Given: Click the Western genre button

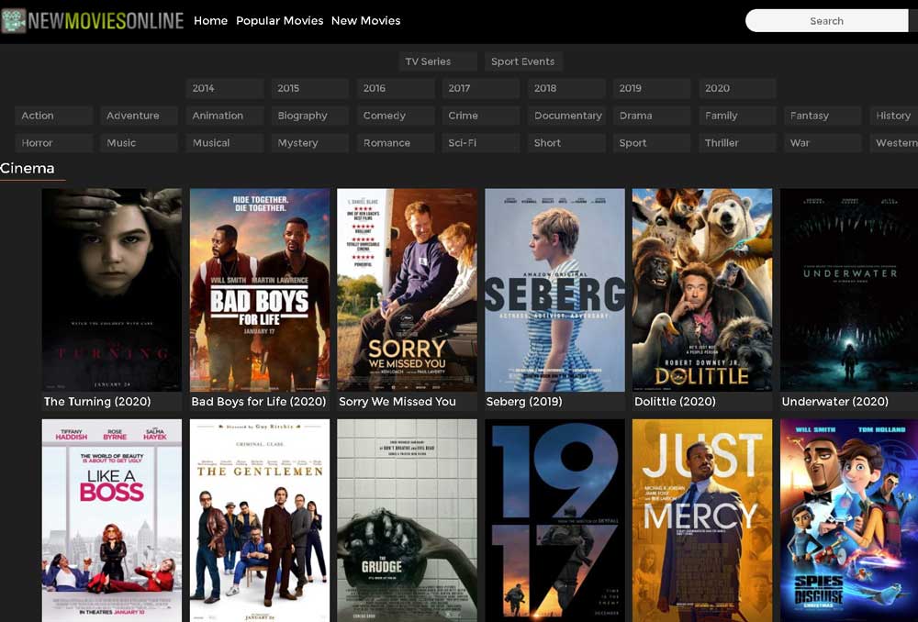Looking at the screenshot, I should tap(893, 143).
